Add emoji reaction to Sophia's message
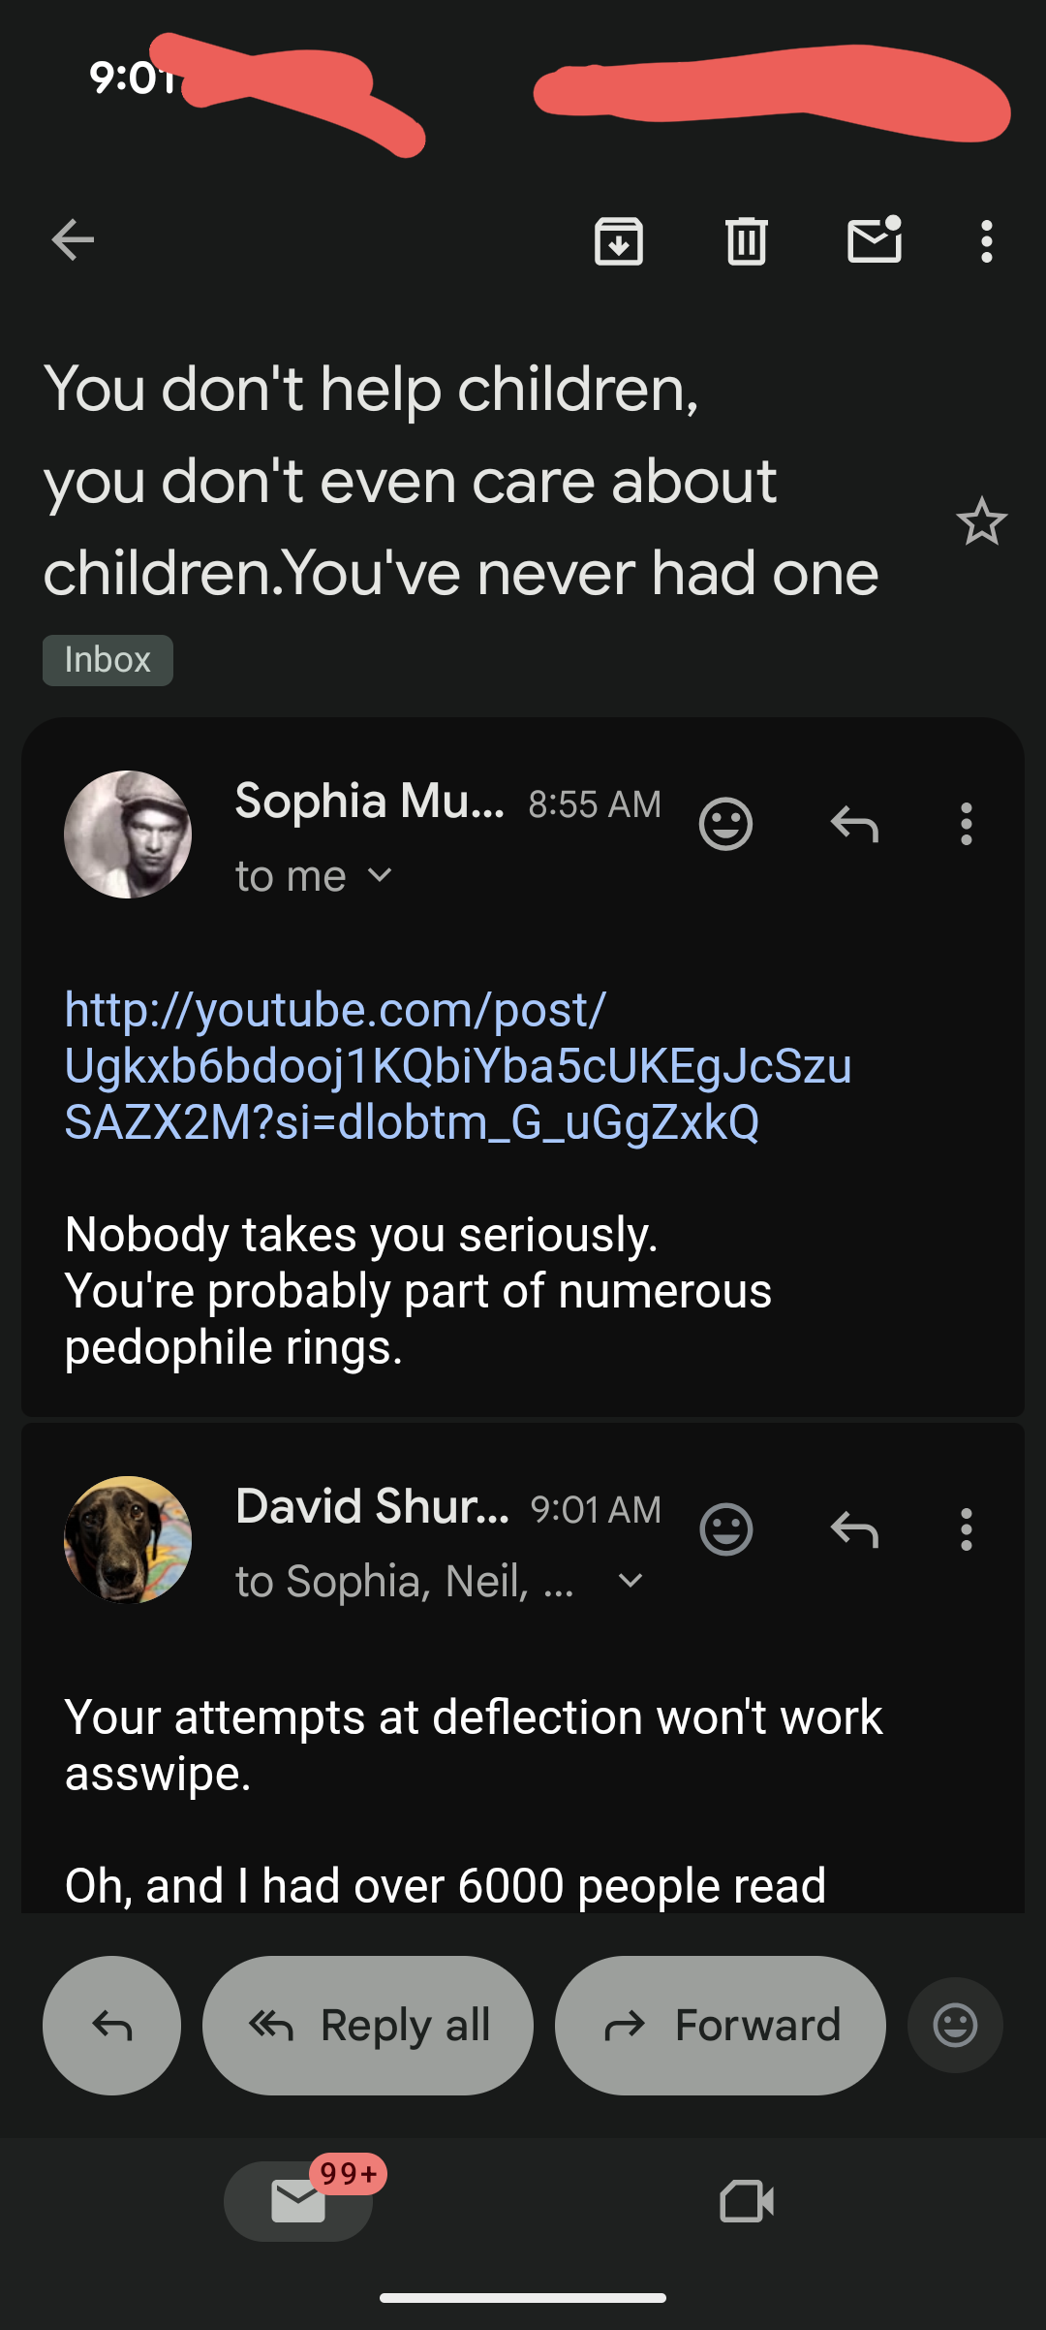1046x2330 pixels. click(725, 825)
